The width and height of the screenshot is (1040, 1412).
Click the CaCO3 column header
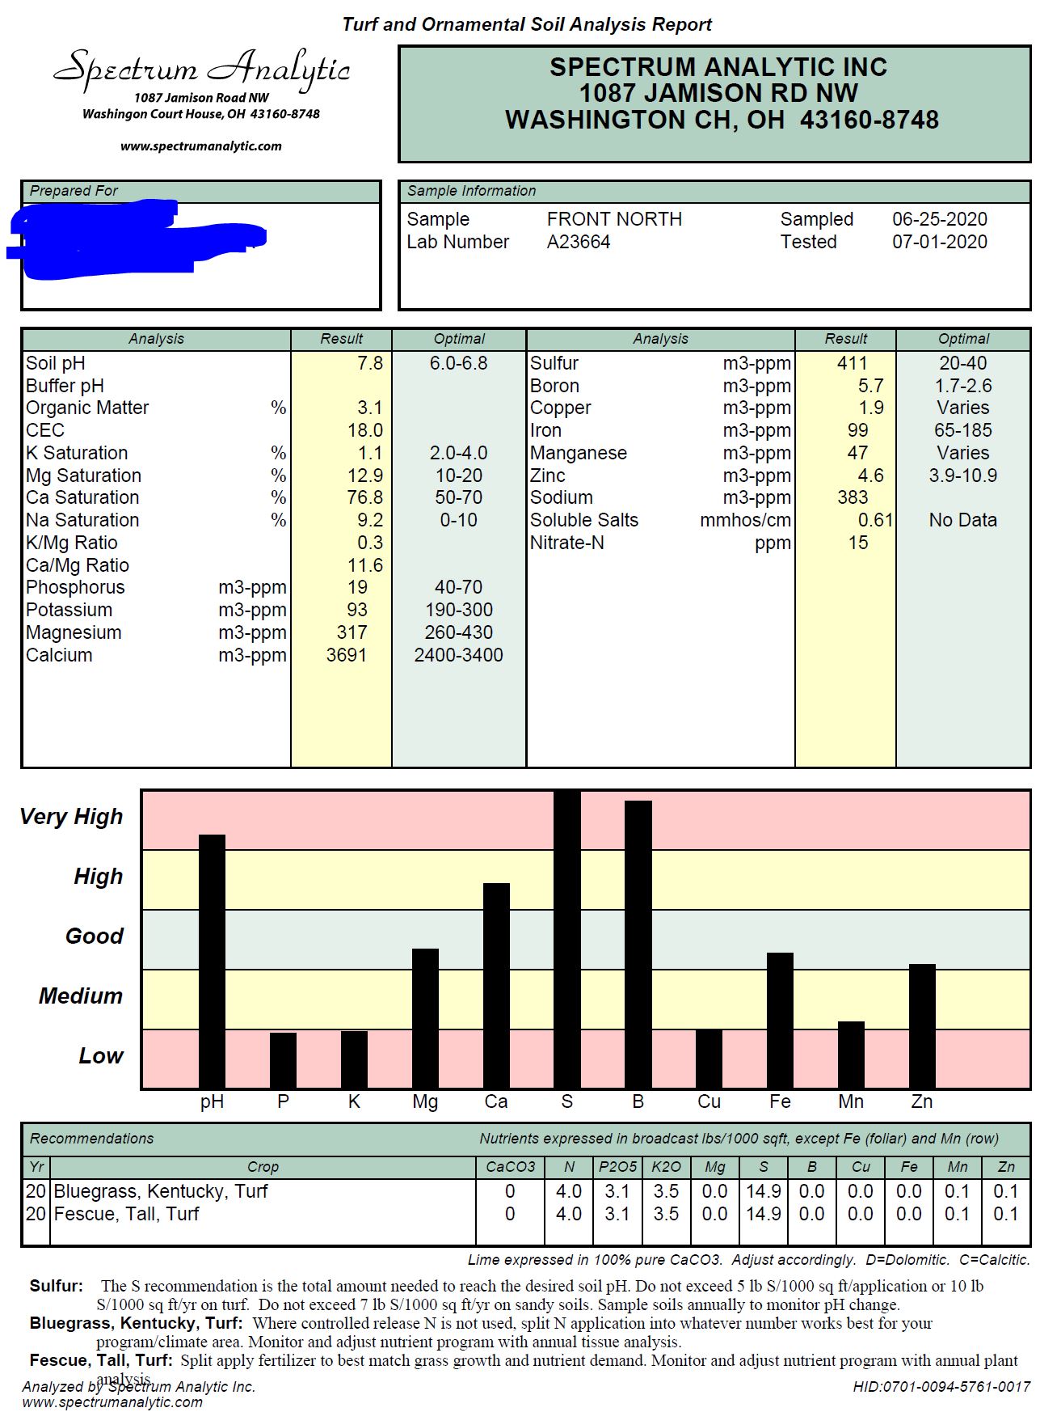510,1167
